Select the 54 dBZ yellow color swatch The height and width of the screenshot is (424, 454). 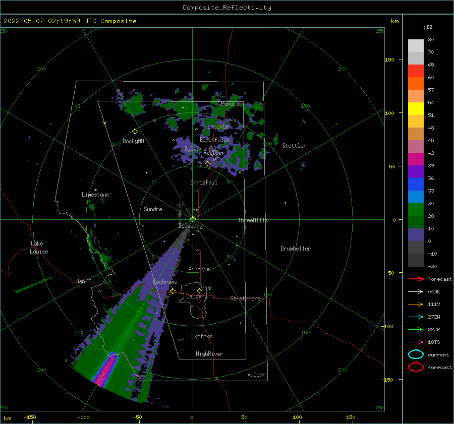pyautogui.click(x=416, y=109)
